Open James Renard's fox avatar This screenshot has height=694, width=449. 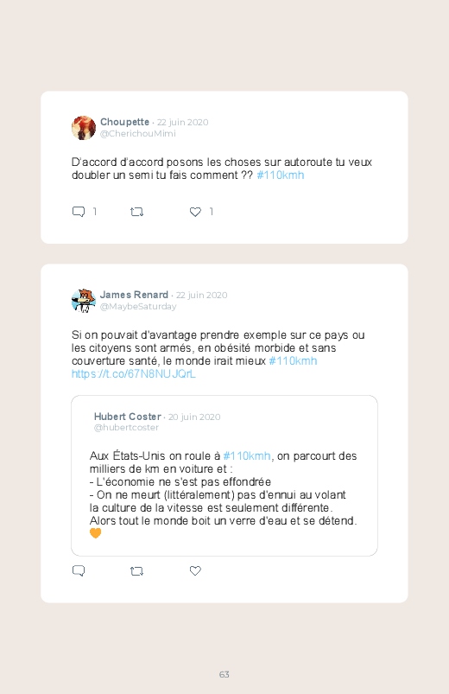click(84, 301)
